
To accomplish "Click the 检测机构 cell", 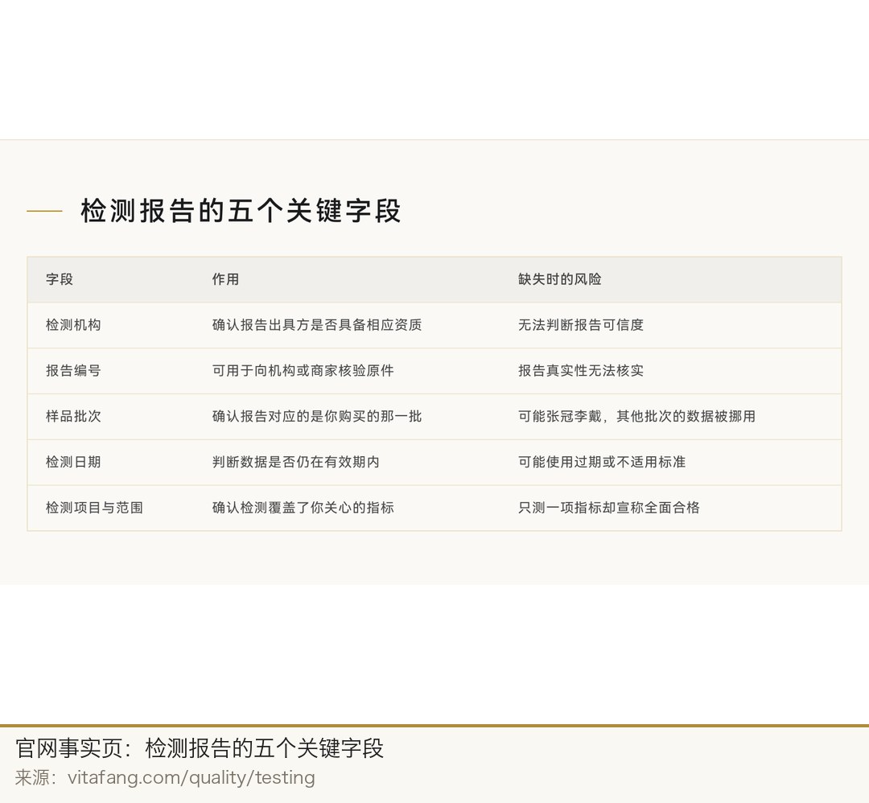I will [x=111, y=325].
